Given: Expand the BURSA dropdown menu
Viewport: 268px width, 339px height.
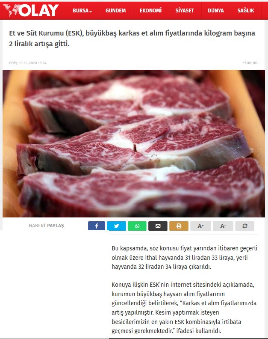Looking at the screenshot, I should (82, 10).
